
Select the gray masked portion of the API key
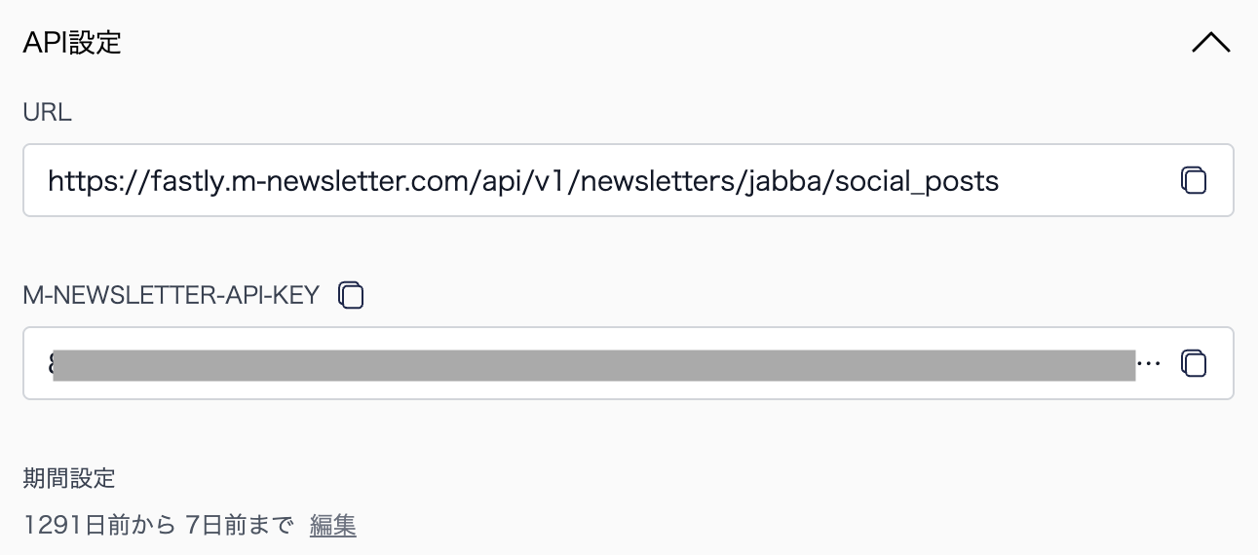[x=594, y=364]
